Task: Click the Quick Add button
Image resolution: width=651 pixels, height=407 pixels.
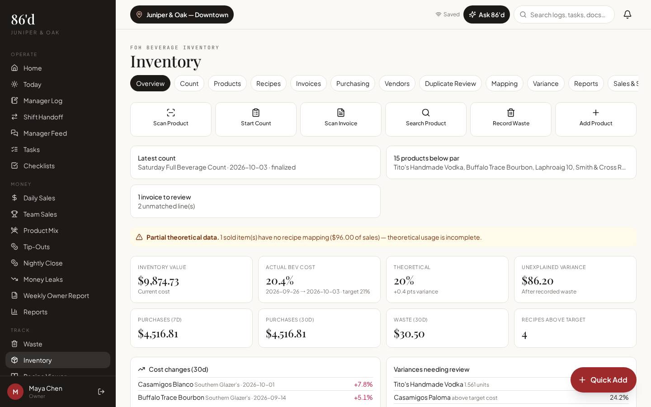Action: (x=604, y=380)
